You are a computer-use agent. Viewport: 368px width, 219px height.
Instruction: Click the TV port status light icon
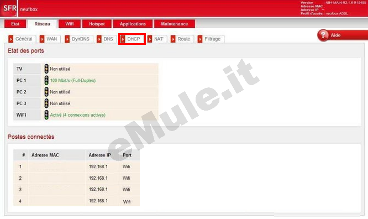tap(46, 69)
